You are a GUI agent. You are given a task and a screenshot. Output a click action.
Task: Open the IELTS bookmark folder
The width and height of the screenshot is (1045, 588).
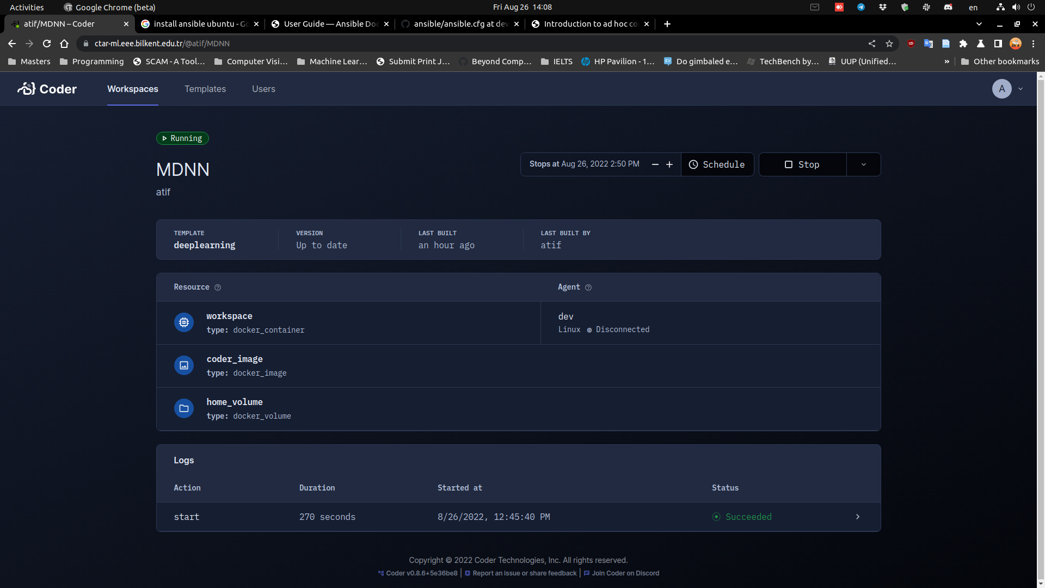(557, 62)
